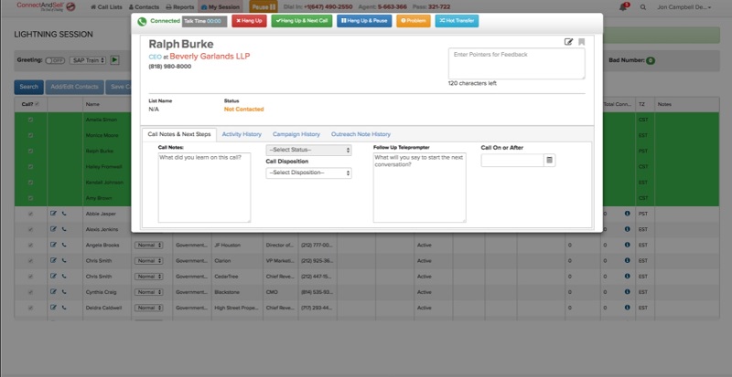Viewport: 732px width, 377px height.
Task: Click the Hot Transfer button
Action: pyautogui.click(x=457, y=21)
